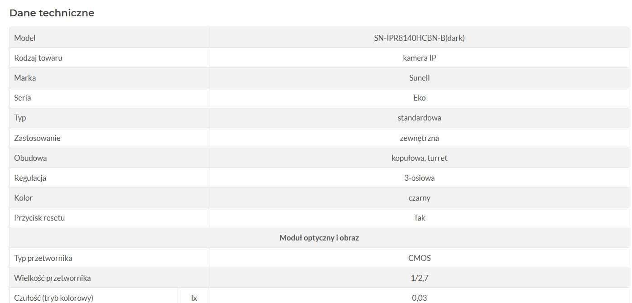
Task: Select the model value SN-IPR8140HCBN-B(dark)
Action: point(419,38)
